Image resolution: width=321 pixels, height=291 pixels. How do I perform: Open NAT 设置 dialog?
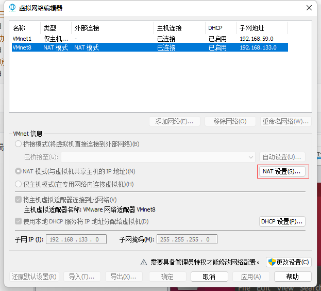[x=282, y=171]
